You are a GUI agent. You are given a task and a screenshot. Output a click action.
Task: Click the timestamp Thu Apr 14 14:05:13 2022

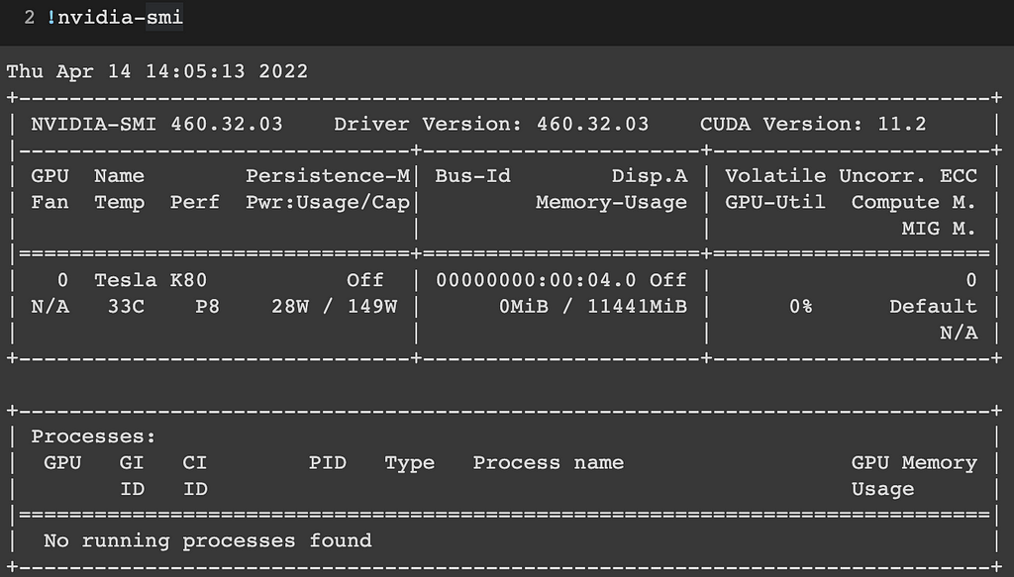(157, 71)
